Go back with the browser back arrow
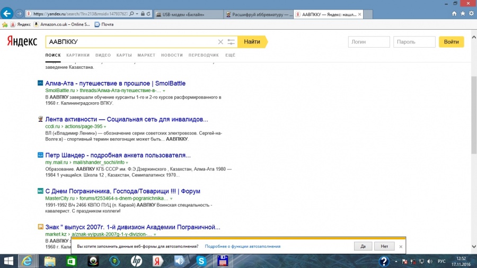 coord(7,14)
